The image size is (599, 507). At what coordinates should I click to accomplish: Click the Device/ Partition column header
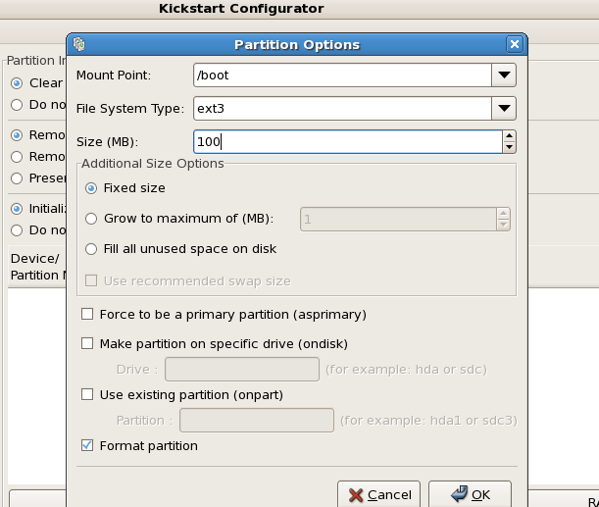click(x=37, y=267)
